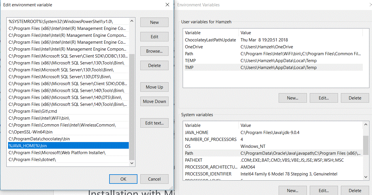The height and width of the screenshot is (195, 372).
Task: Open Edit text view for the Path variable
Action: pos(154,123)
